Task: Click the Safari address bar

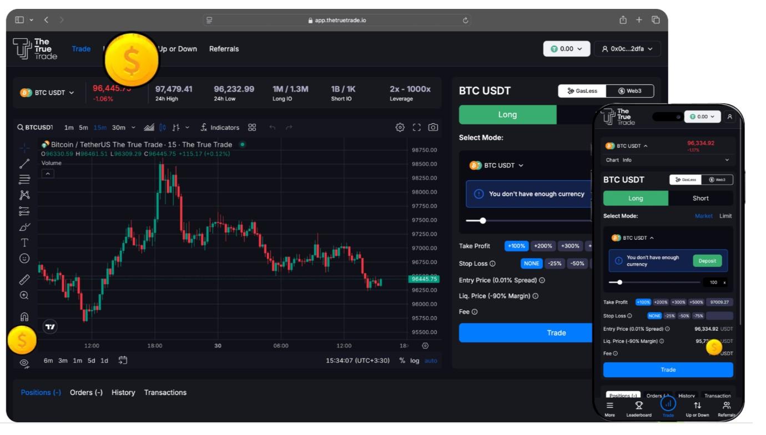Action: [x=337, y=20]
